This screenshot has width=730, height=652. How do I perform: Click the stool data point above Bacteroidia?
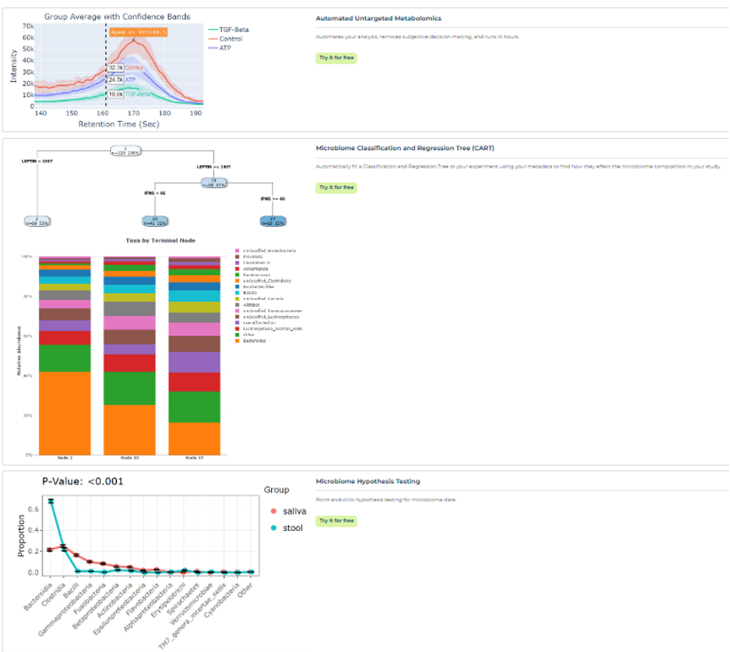(x=51, y=501)
